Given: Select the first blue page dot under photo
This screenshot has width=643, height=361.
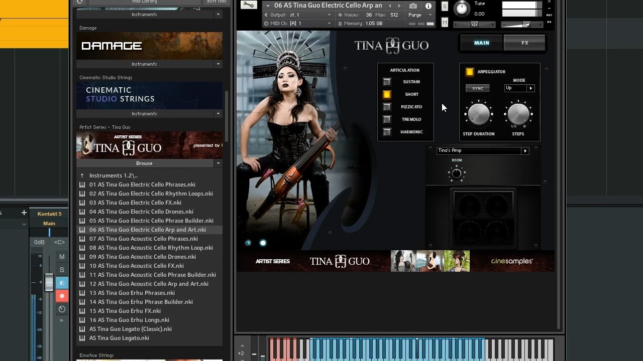Looking at the screenshot, I should (x=248, y=243).
